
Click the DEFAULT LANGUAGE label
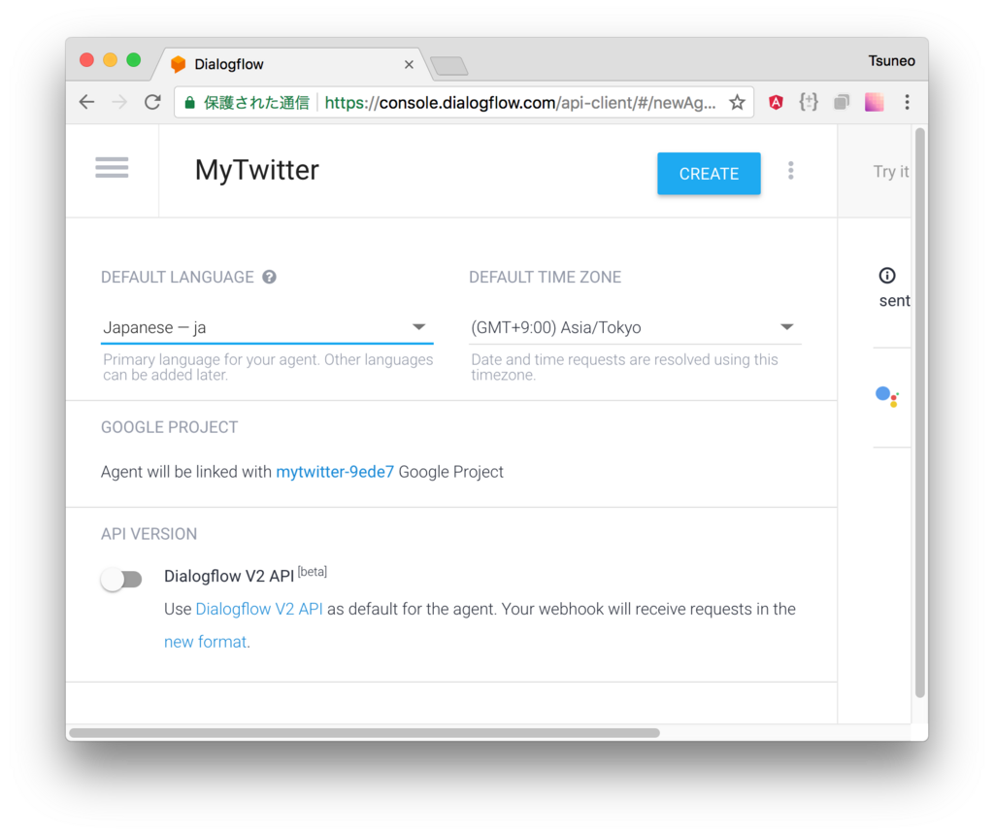[177, 277]
